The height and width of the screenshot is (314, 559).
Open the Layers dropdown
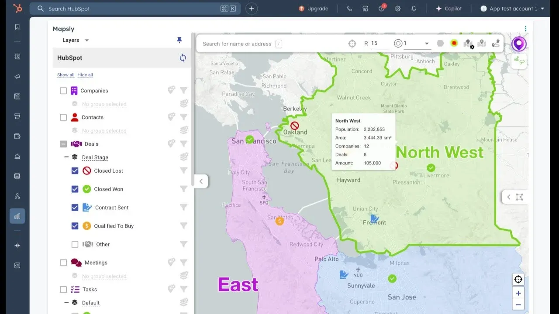coord(76,40)
